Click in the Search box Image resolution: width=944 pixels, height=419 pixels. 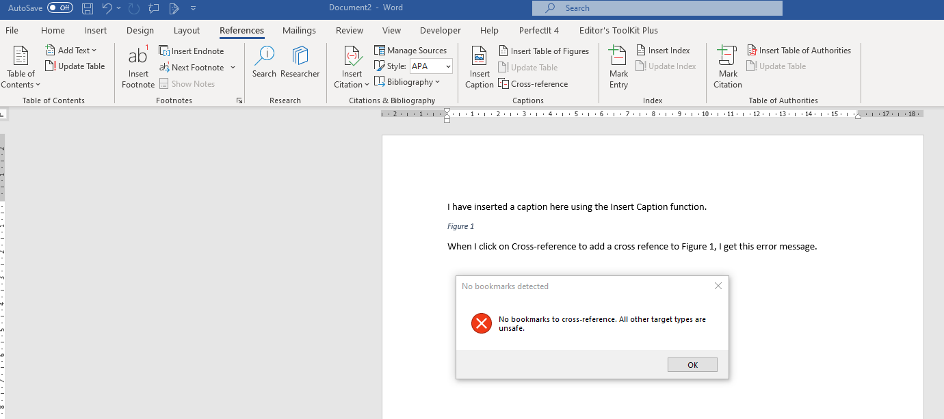coord(657,8)
